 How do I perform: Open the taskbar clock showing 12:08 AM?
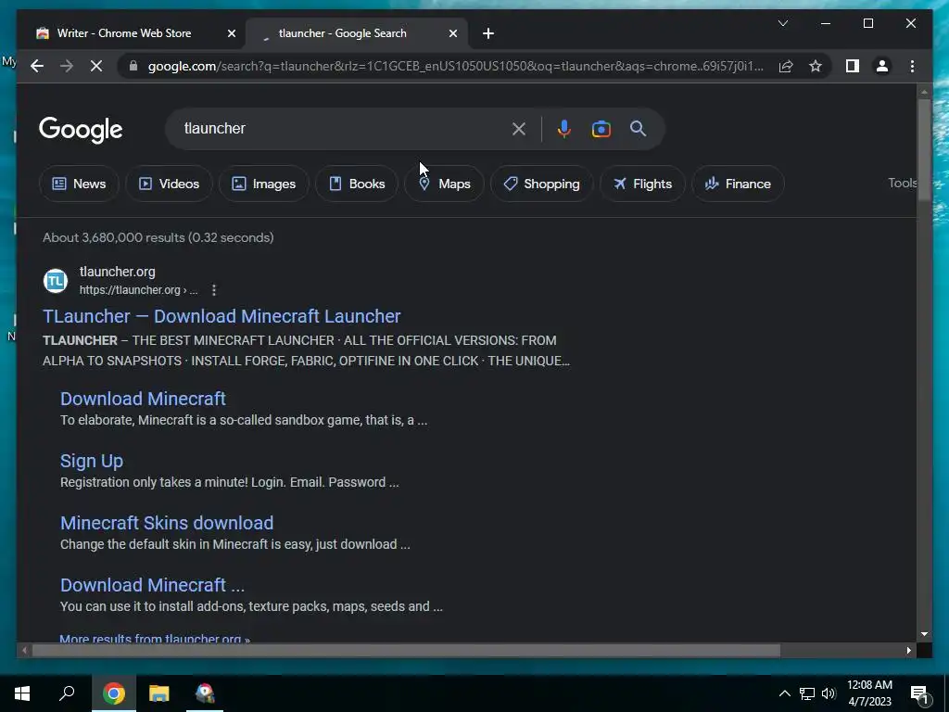click(x=869, y=693)
